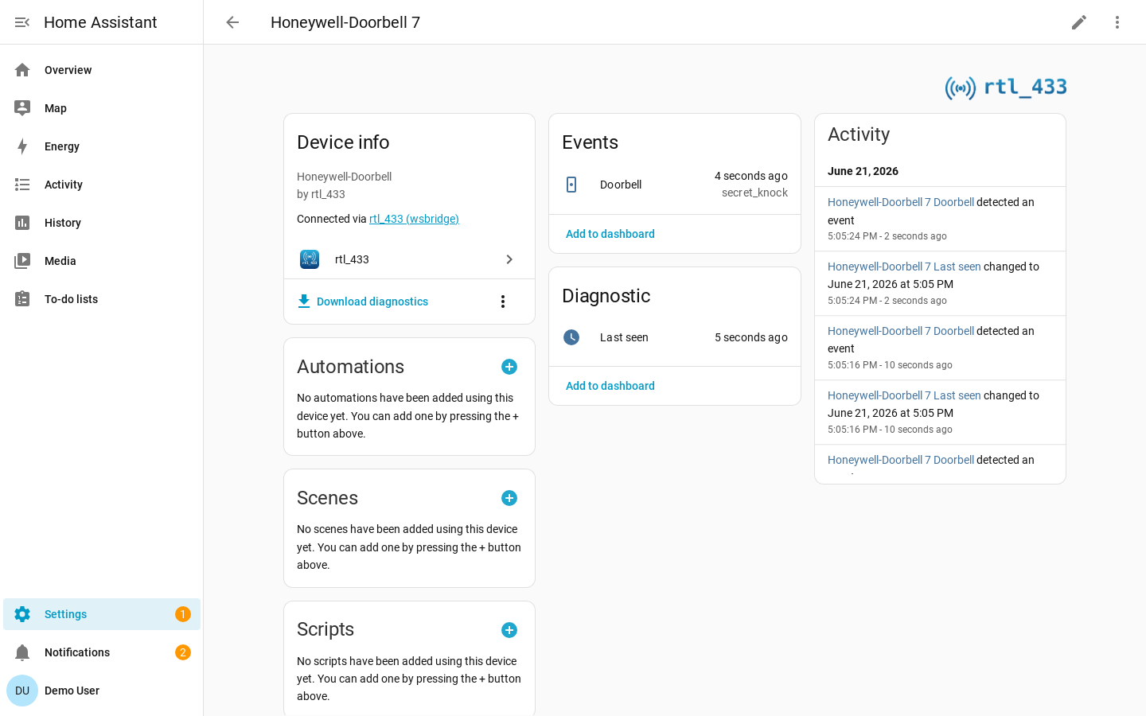Open the History chart icon

22,223
